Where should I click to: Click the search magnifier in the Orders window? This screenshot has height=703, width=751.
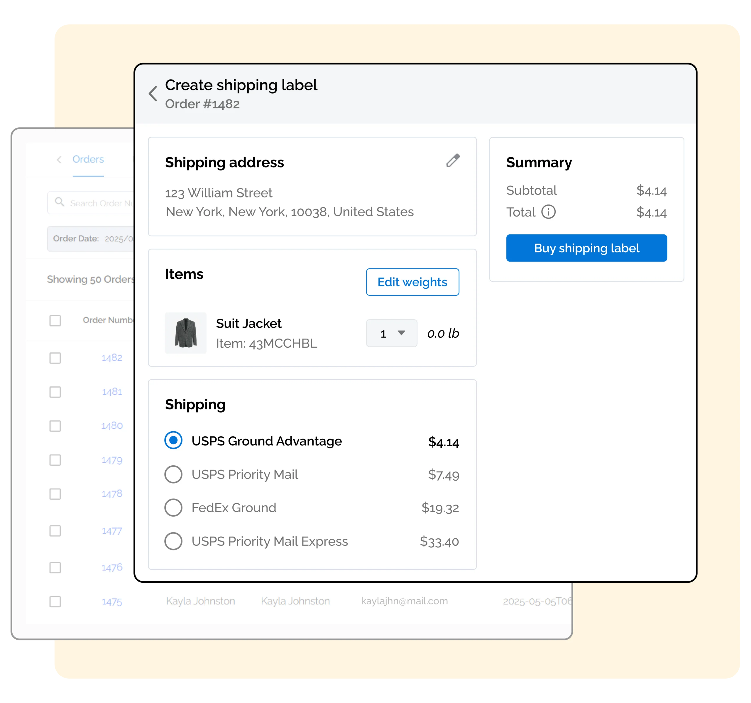pos(59,202)
